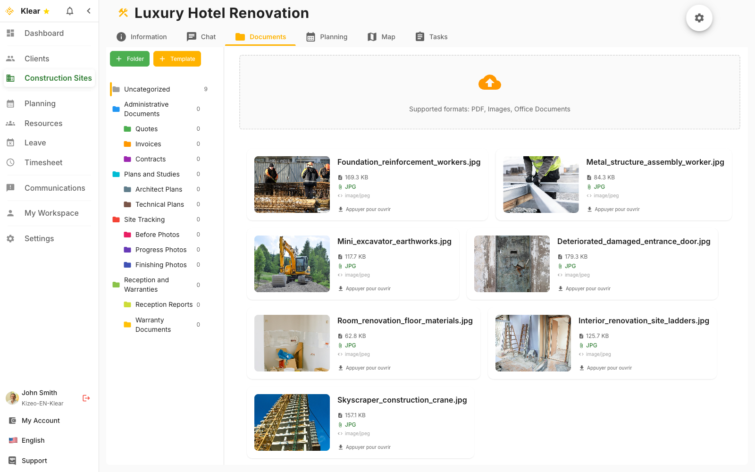This screenshot has width=755, height=472.
Task: Click the file upload drop zone
Action: [489, 92]
